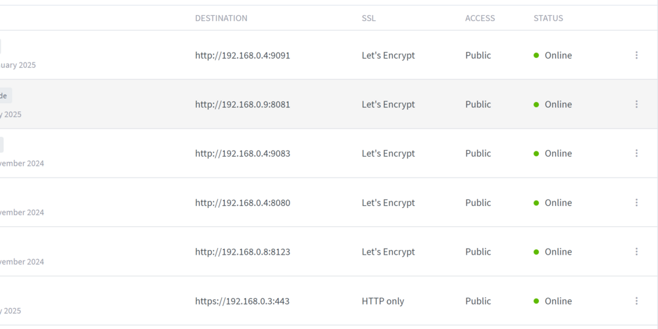The height and width of the screenshot is (329, 658).
Task: Open the options menu for 192.168.0.4:8080 host
Action: pos(636,203)
